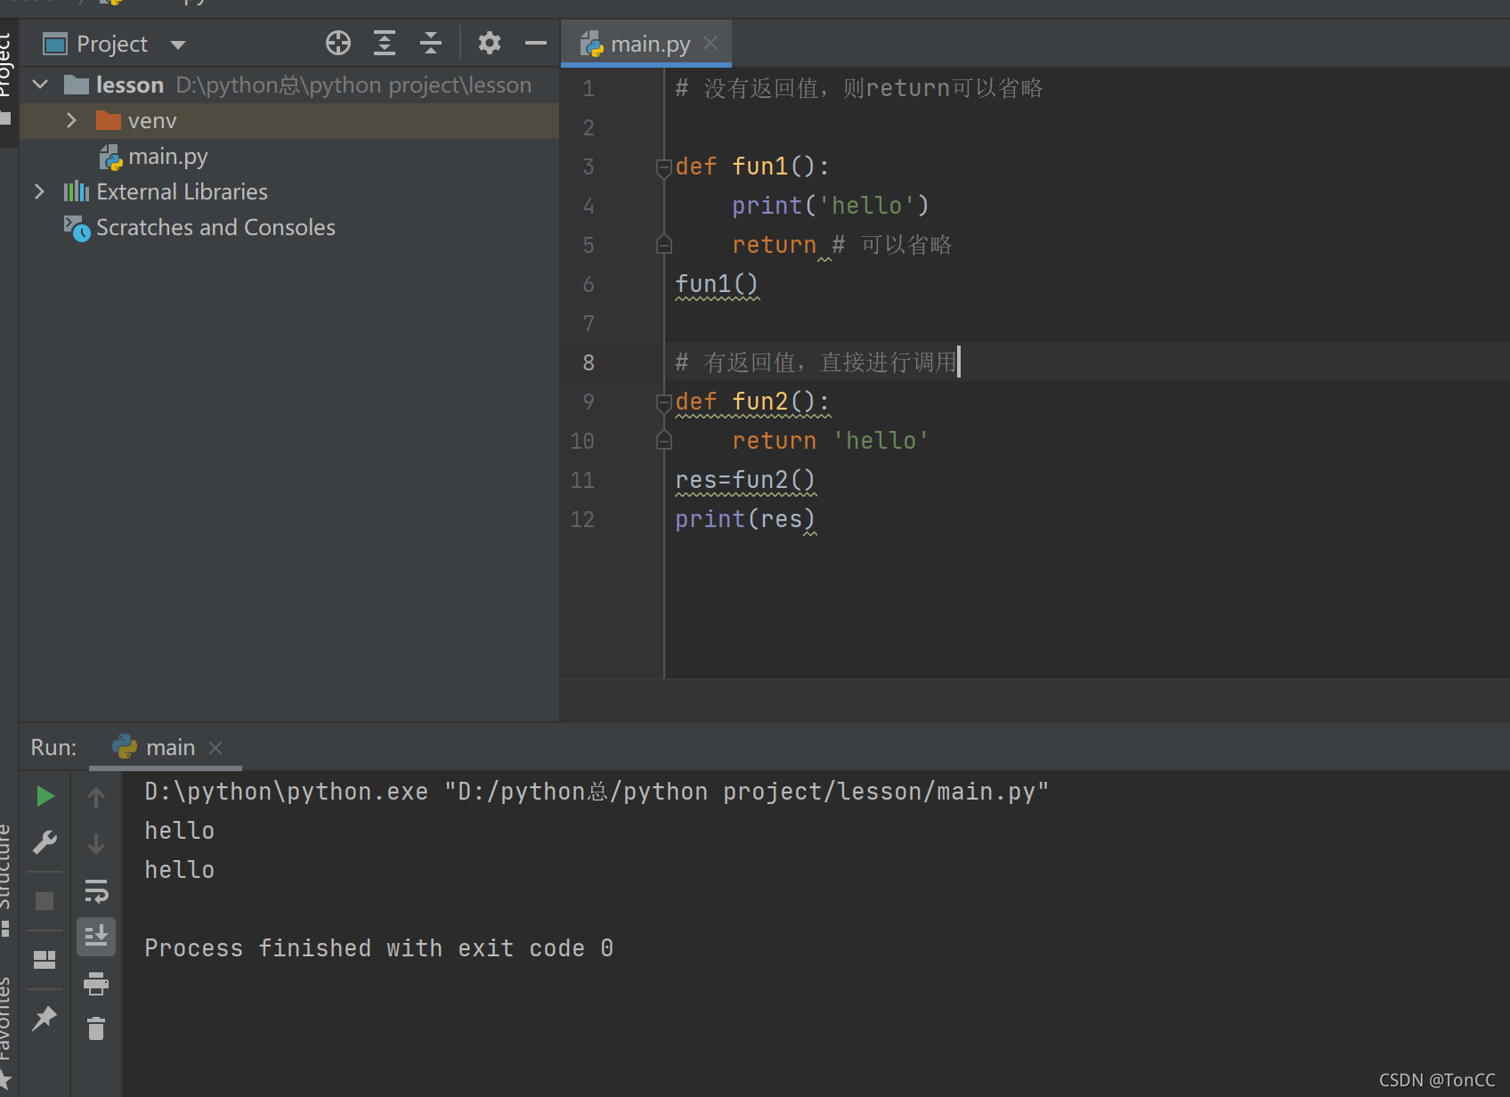Hide the Project tool window

pos(536,43)
